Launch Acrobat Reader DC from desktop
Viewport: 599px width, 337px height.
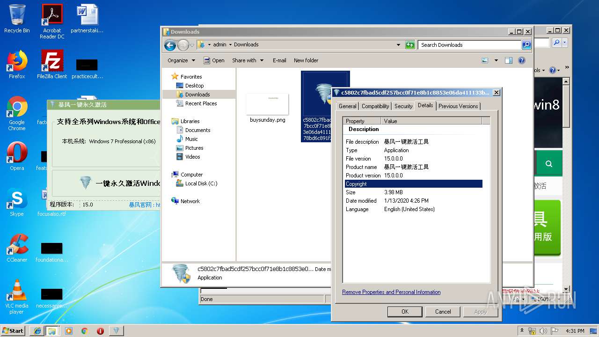(52, 22)
